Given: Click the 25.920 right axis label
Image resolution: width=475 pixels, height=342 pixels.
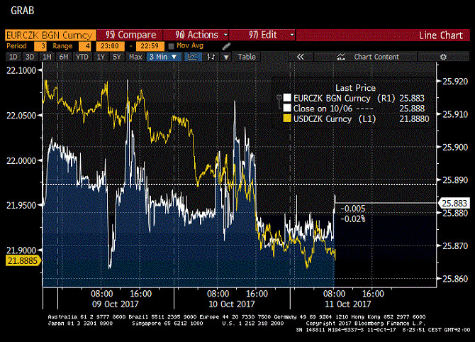Looking at the screenshot, I should 455,82.
